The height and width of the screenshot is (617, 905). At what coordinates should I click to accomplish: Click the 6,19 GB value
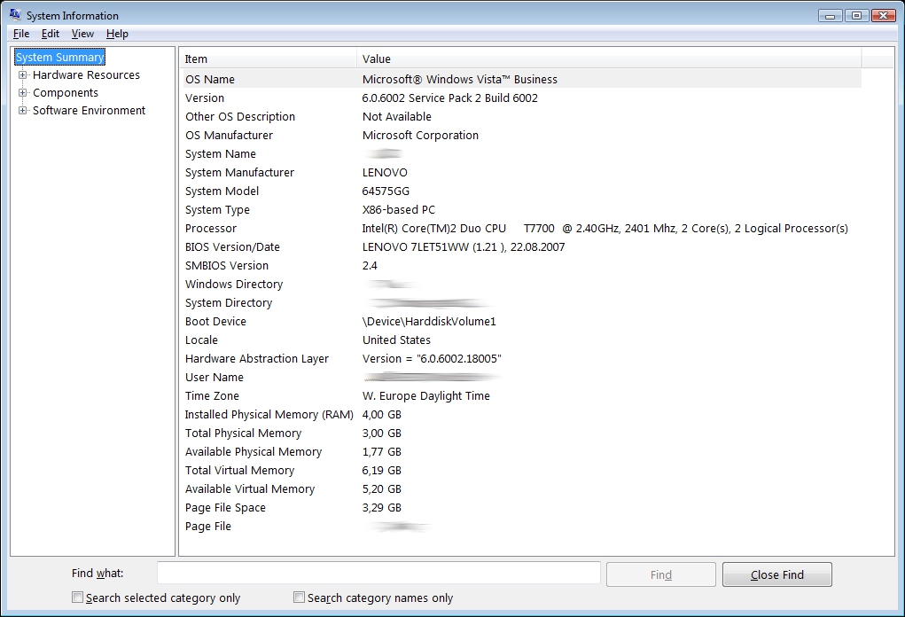pos(381,471)
